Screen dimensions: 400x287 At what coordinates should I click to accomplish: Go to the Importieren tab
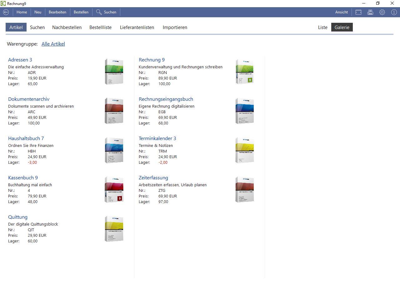click(175, 27)
